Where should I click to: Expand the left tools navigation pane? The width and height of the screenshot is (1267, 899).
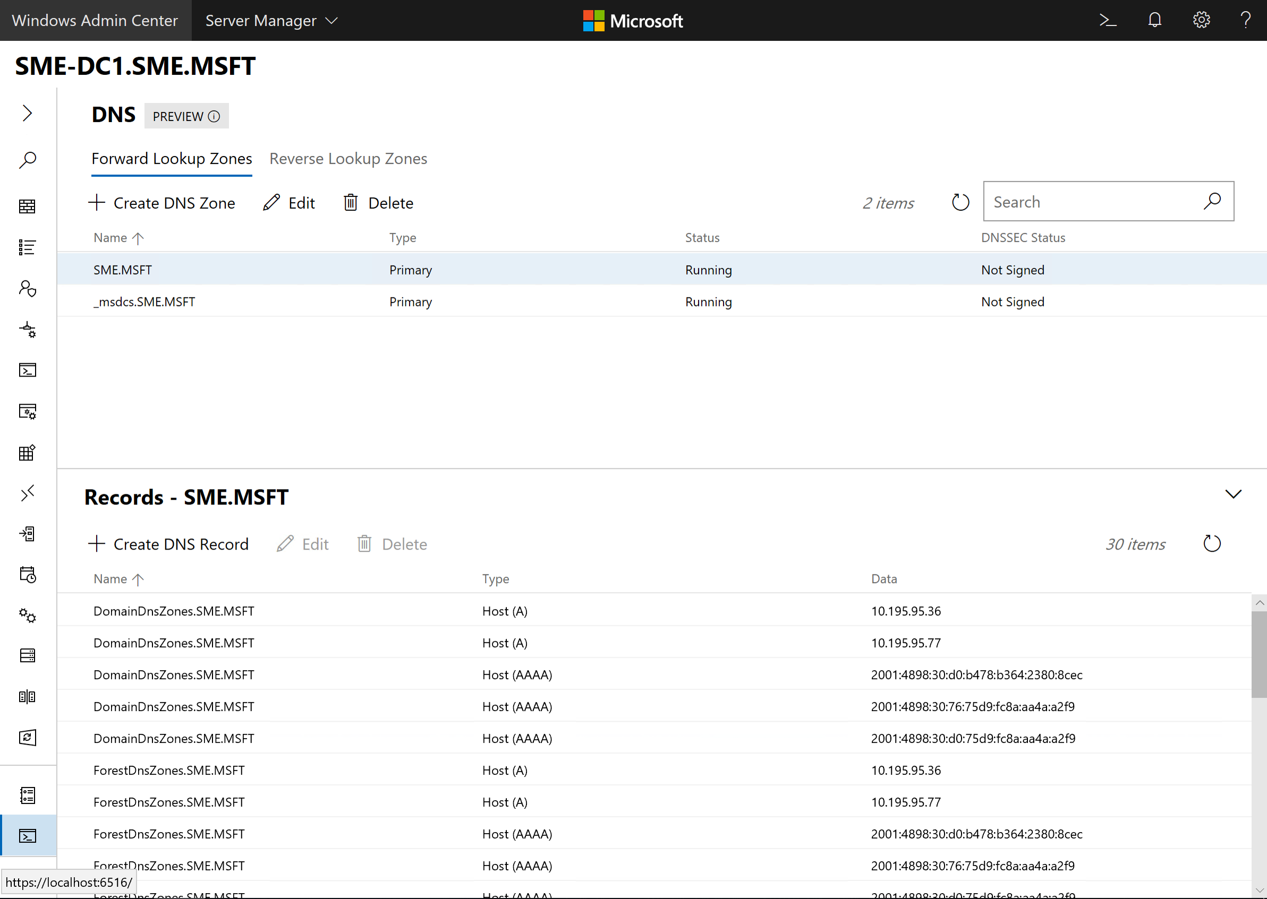[x=27, y=113]
